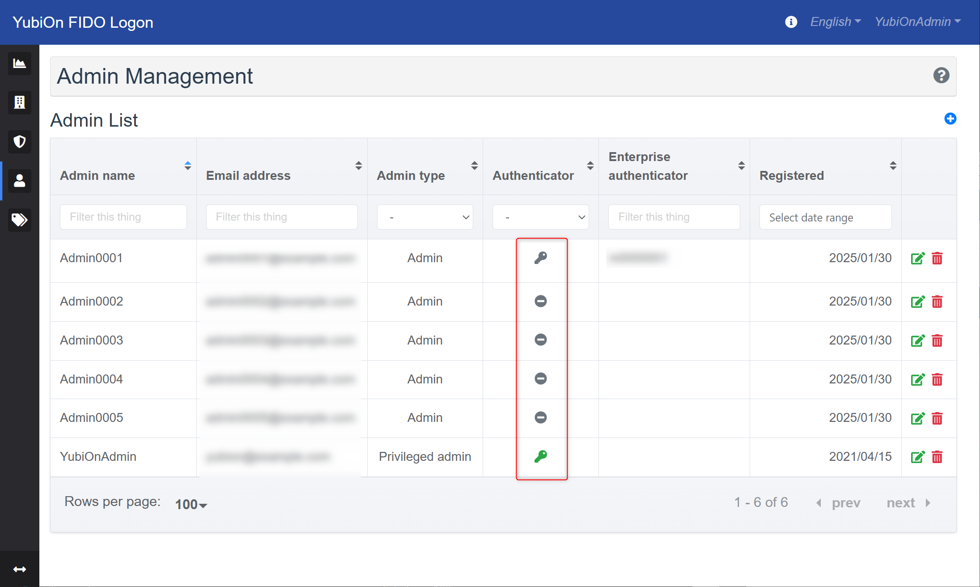Focus Admin name filter field
This screenshot has height=587, width=980.
click(123, 217)
